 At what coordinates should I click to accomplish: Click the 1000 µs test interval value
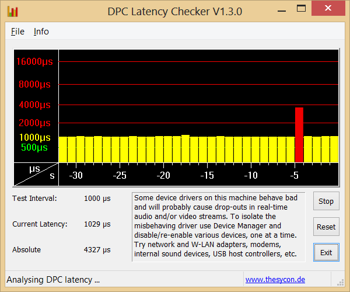97,198
